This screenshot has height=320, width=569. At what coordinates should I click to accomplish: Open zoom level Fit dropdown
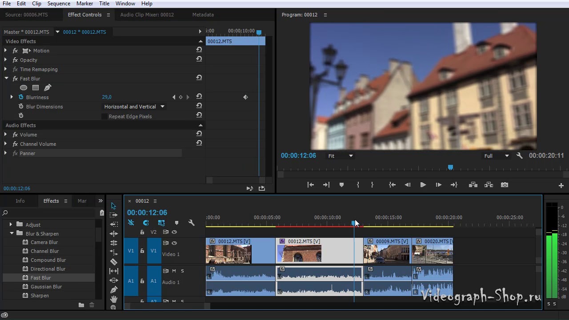(x=341, y=156)
